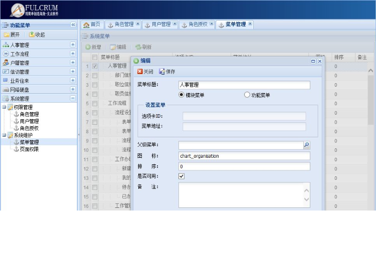This screenshot has width=376, height=256.
Task: Open the 父级菜单 search lookup icon
Action: [306, 145]
